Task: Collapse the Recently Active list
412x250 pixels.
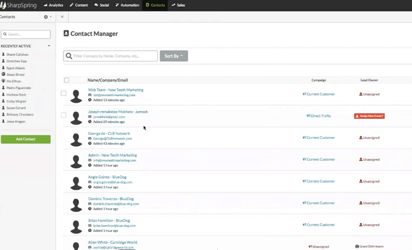Action: point(49,46)
